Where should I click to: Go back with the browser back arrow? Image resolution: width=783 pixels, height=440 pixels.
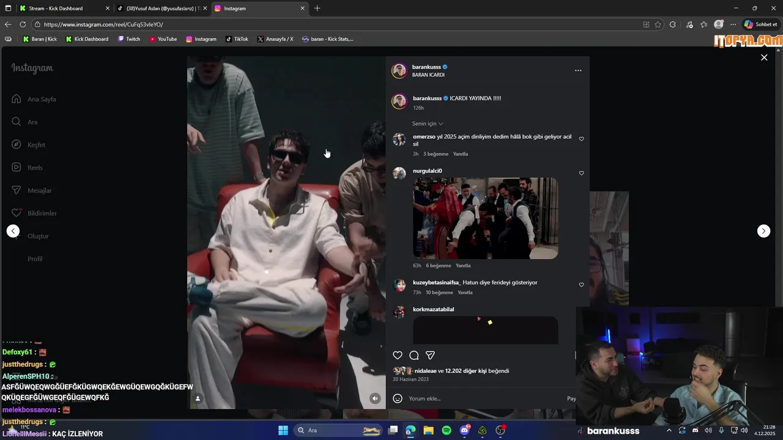8,24
